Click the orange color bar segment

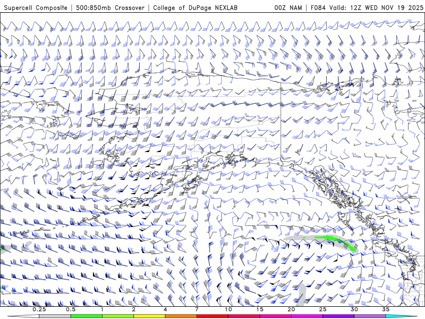181,316
